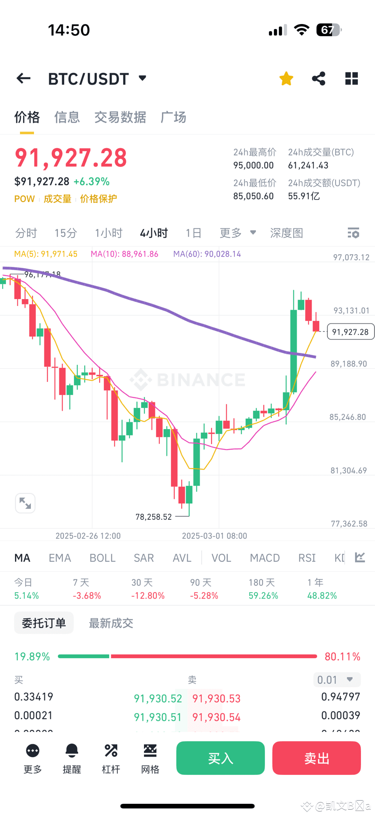Tap the green 买入 button
This screenshot has height=816, width=375.
[220, 758]
